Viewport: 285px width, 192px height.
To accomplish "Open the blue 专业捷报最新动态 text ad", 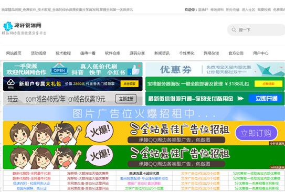I will (x=144, y=178).
